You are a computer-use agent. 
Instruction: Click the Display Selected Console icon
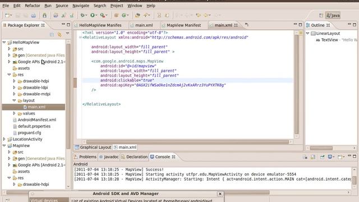(x=330, y=157)
